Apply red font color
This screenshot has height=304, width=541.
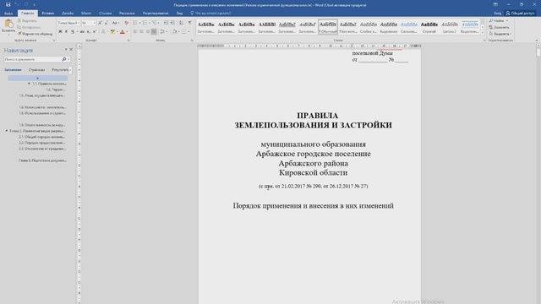coord(122,32)
